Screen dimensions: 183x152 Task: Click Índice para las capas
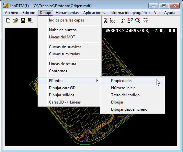click(66, 20)
